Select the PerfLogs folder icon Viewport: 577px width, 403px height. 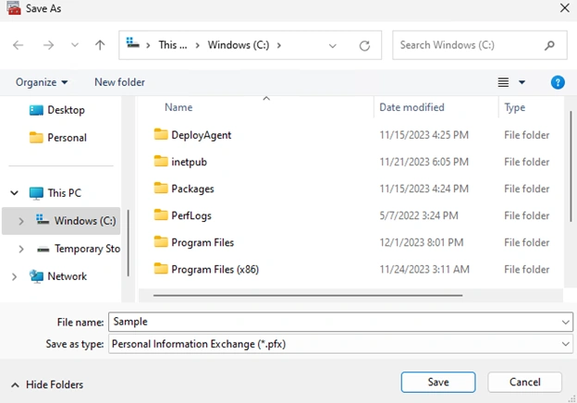[161, 214]
